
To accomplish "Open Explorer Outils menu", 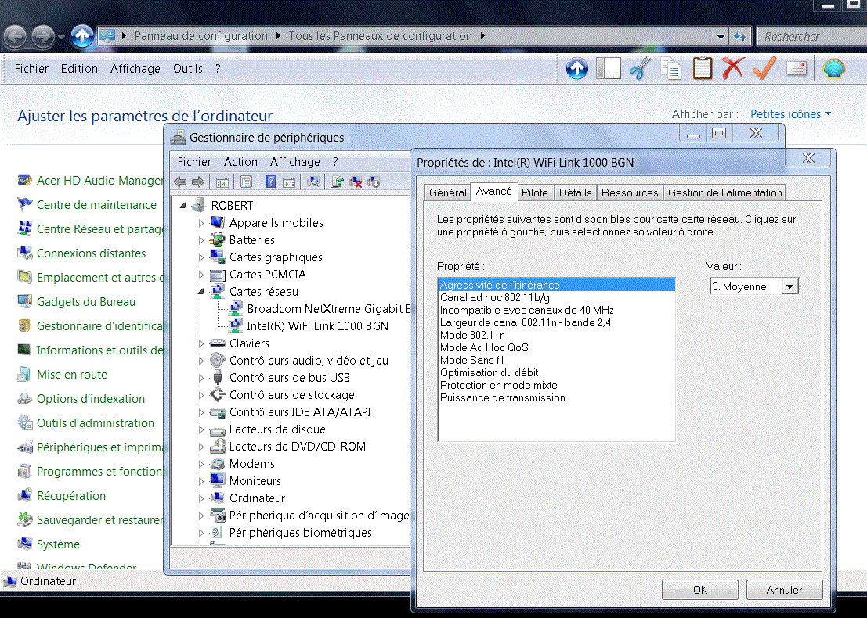I will (x=187, y=69).
